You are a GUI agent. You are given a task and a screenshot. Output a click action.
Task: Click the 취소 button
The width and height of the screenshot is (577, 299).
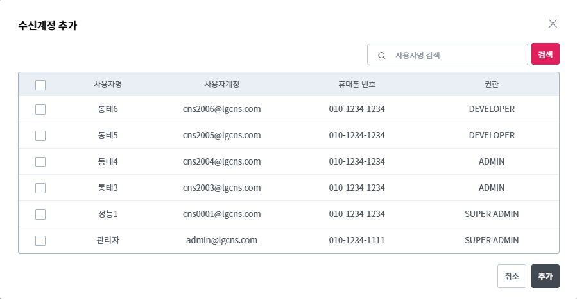(x=512, y=276)
